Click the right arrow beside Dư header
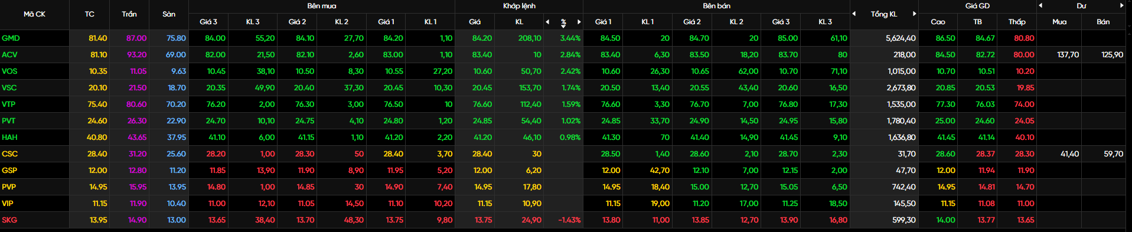The width and height of the screenshot is (1132, 232). [1121, 5]
